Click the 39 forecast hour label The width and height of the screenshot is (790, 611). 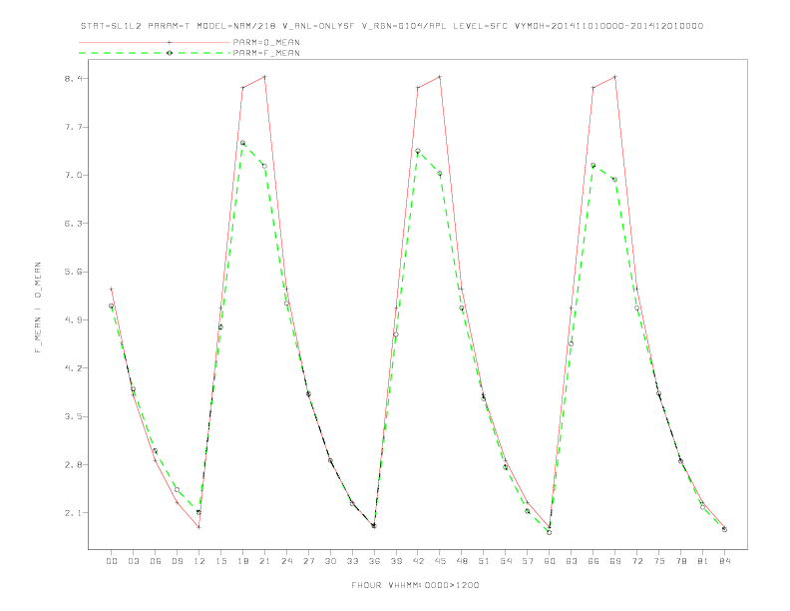click(396, 561)
